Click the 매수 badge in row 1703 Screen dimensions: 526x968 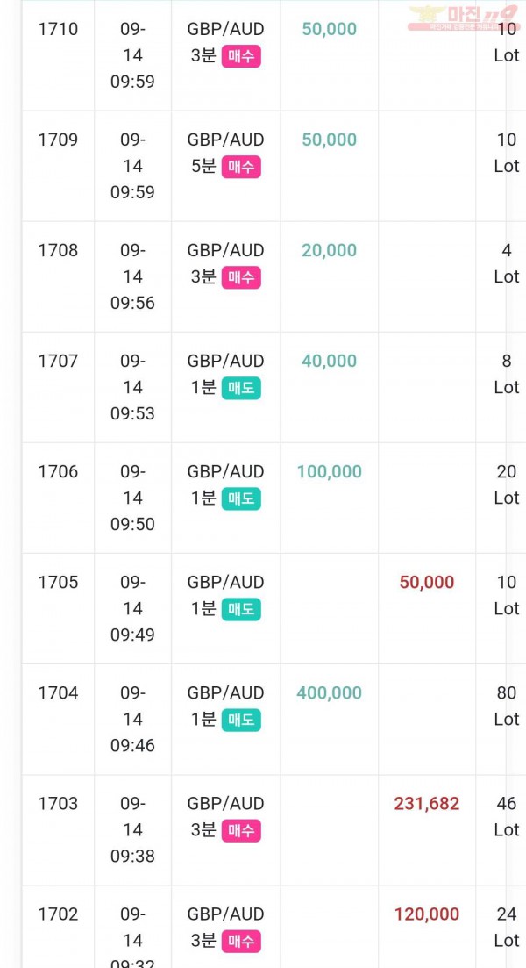pyautogui.click(x=241, y=830)
